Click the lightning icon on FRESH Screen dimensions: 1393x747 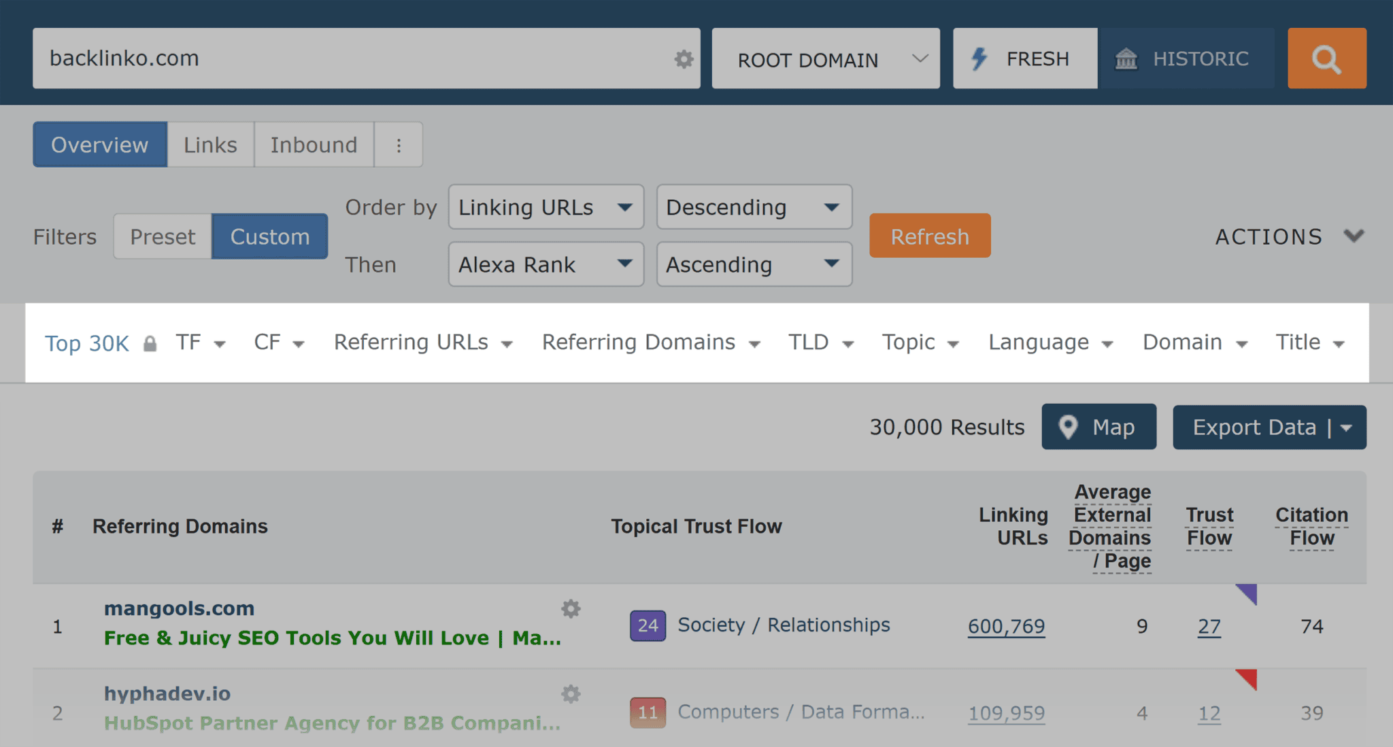pos(979,58)
